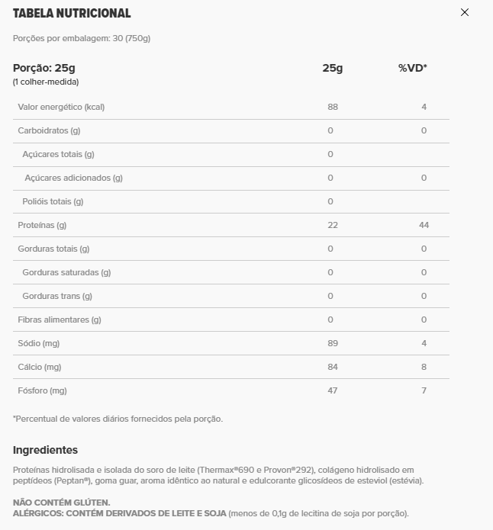
Task: Click the Fósforo (mg) row label
Action: tap(43, 390)
